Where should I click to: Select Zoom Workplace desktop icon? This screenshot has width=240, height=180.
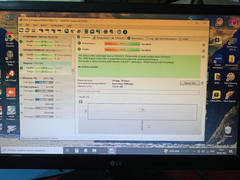[218, 61]
